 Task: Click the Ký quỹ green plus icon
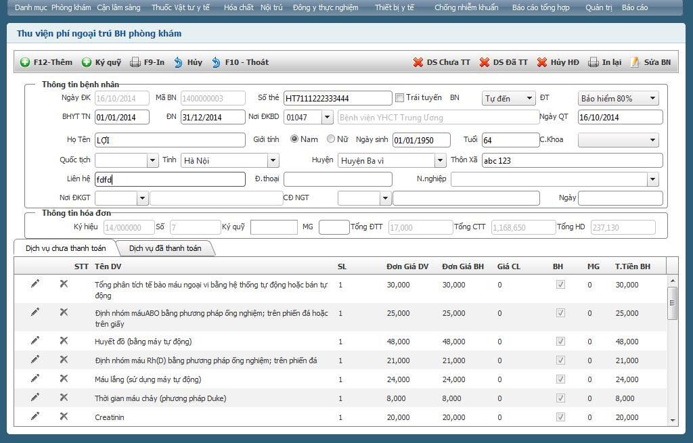coord(87,62)
